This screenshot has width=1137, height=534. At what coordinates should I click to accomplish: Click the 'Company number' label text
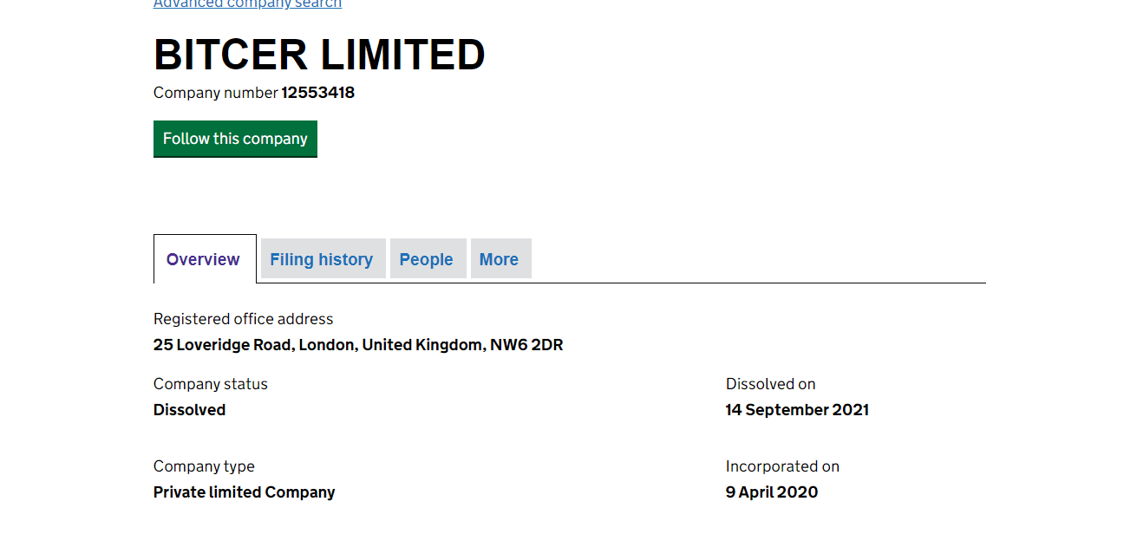[215, 93]
